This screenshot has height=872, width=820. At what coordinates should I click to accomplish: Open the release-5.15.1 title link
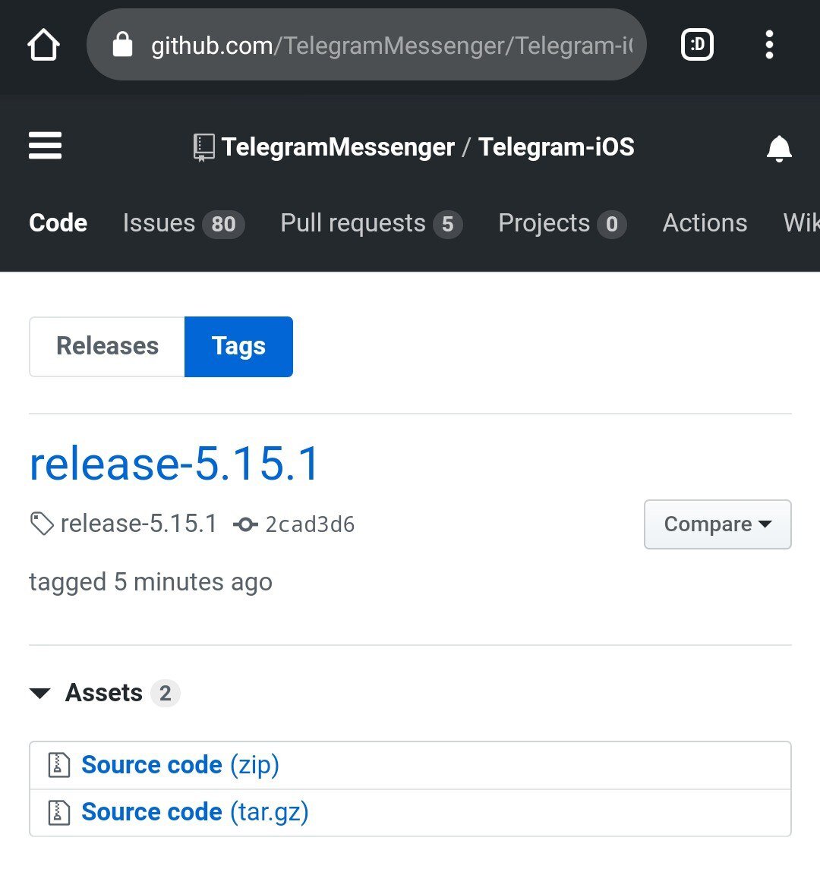175,463
